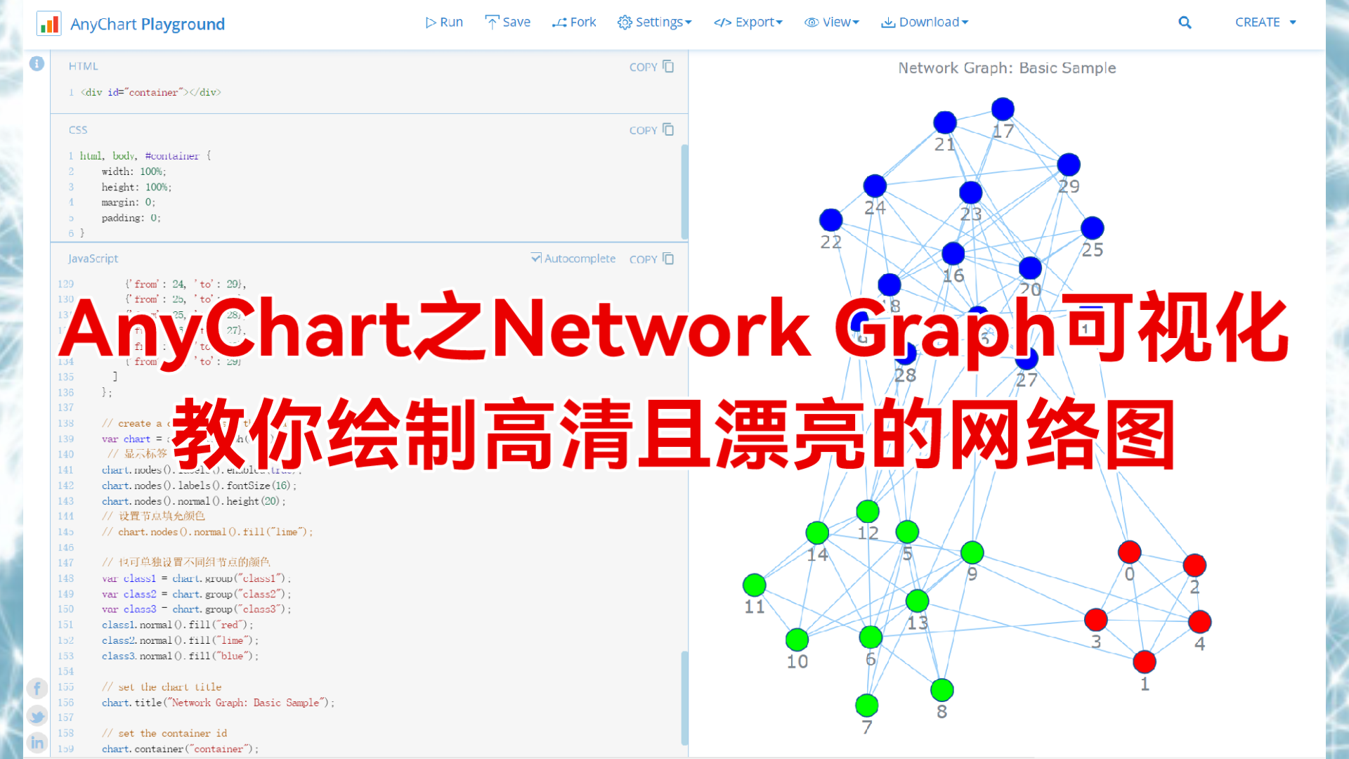Click the Search icon in toolbar
This screenshot has height=759, width=1349.
tap(1185, 22)
